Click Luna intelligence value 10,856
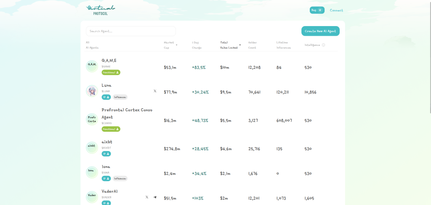The width and height of the screenshot is (431, 205). pos(310,92)
